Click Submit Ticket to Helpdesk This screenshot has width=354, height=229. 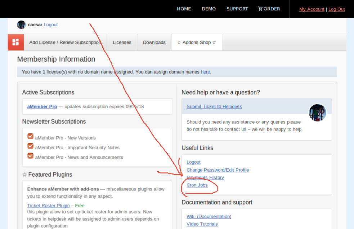[x=214, y=106]
